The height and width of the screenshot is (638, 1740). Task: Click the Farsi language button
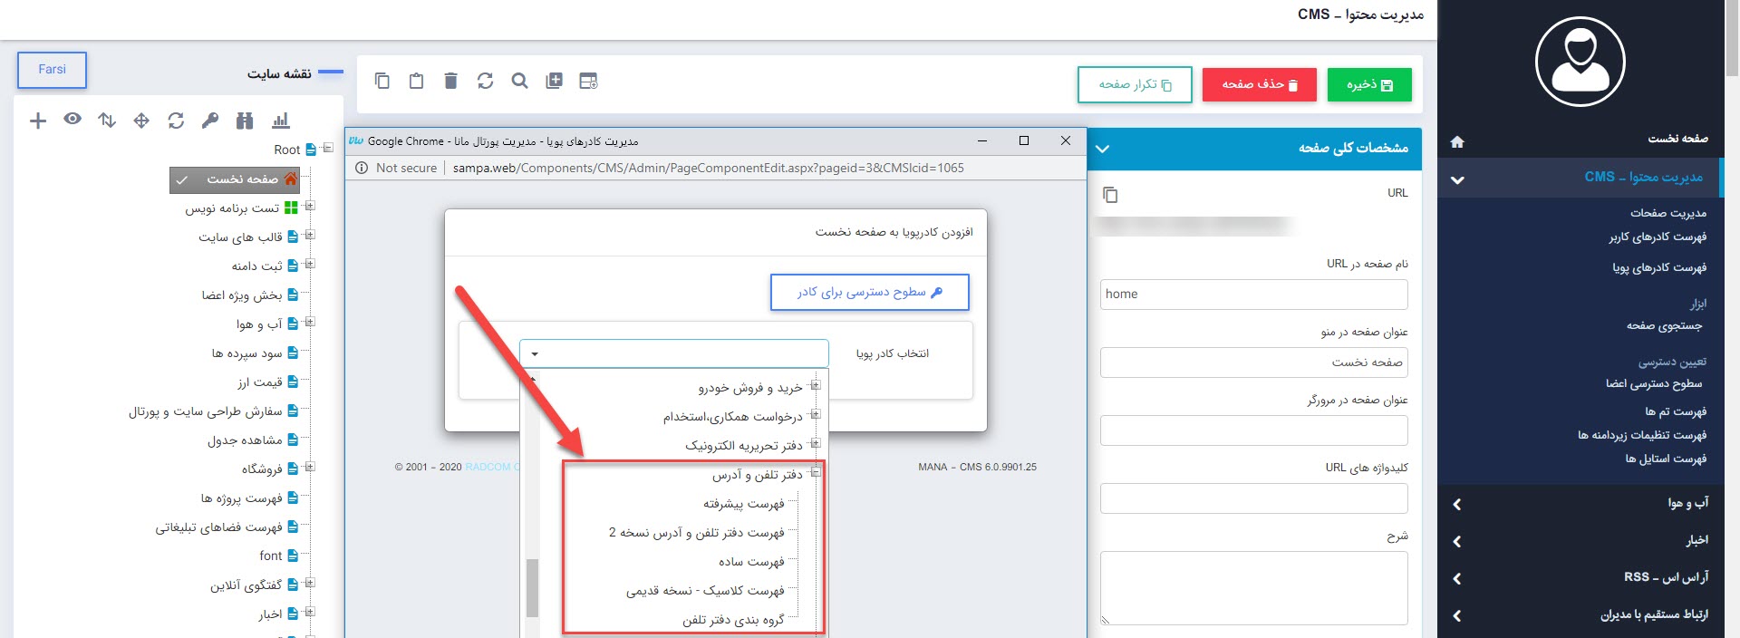tap(52, 70)
